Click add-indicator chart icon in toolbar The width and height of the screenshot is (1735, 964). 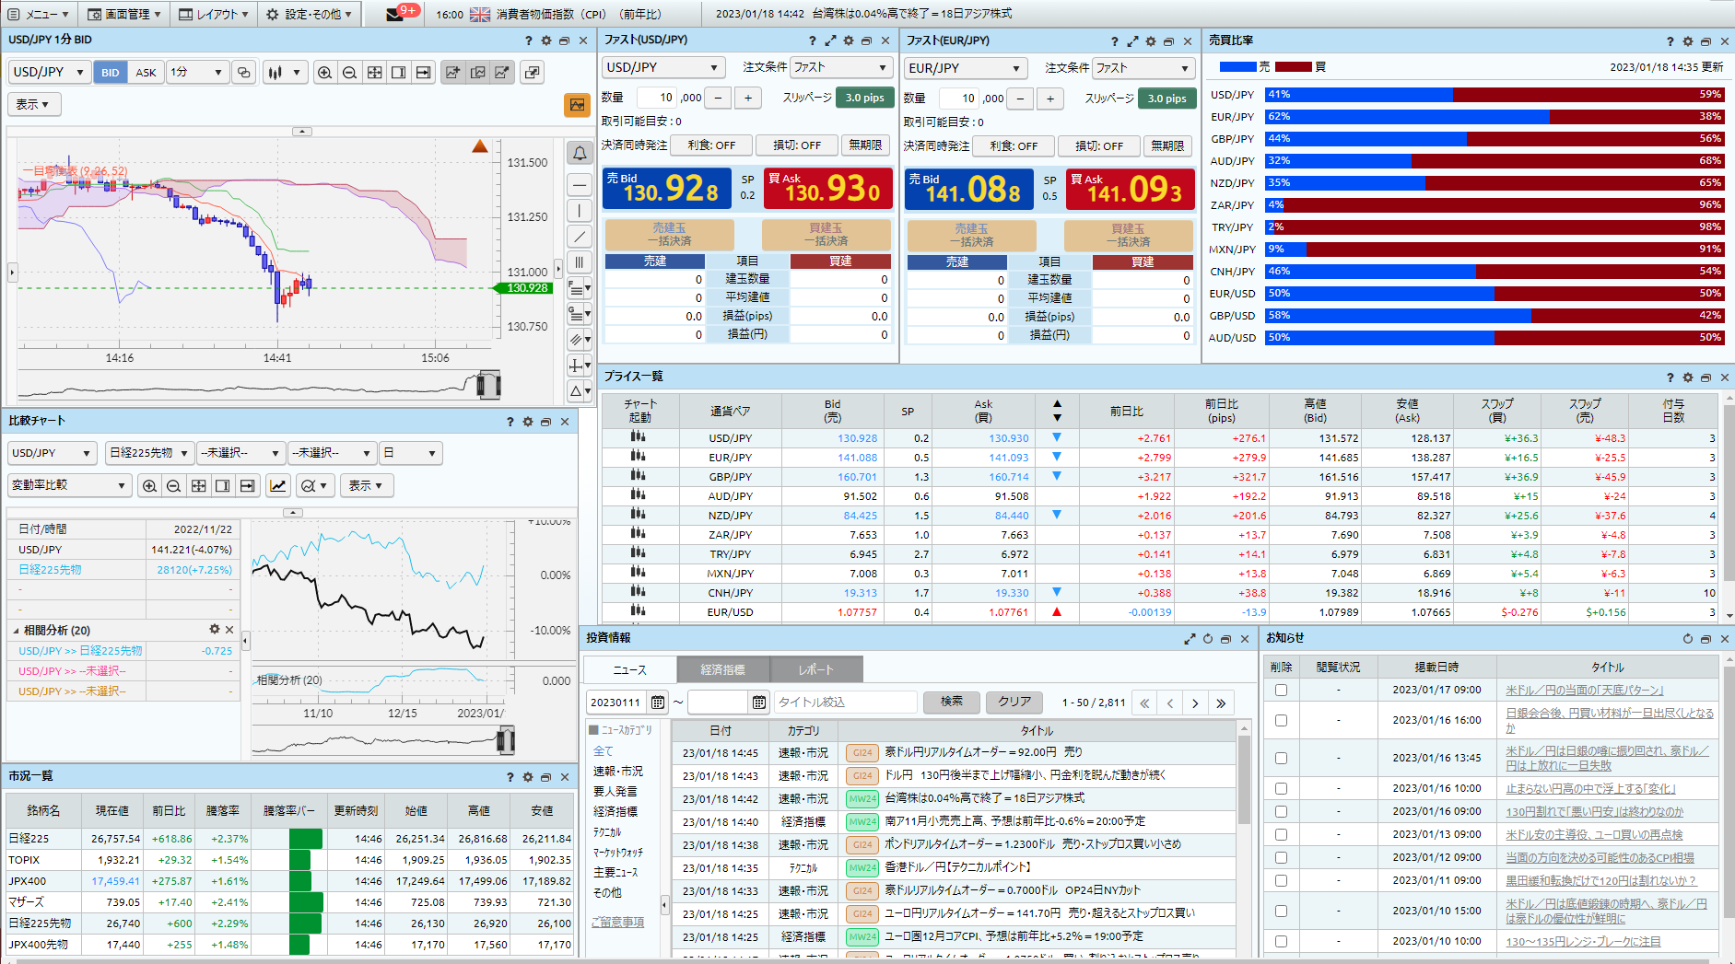tap(452, 73)
